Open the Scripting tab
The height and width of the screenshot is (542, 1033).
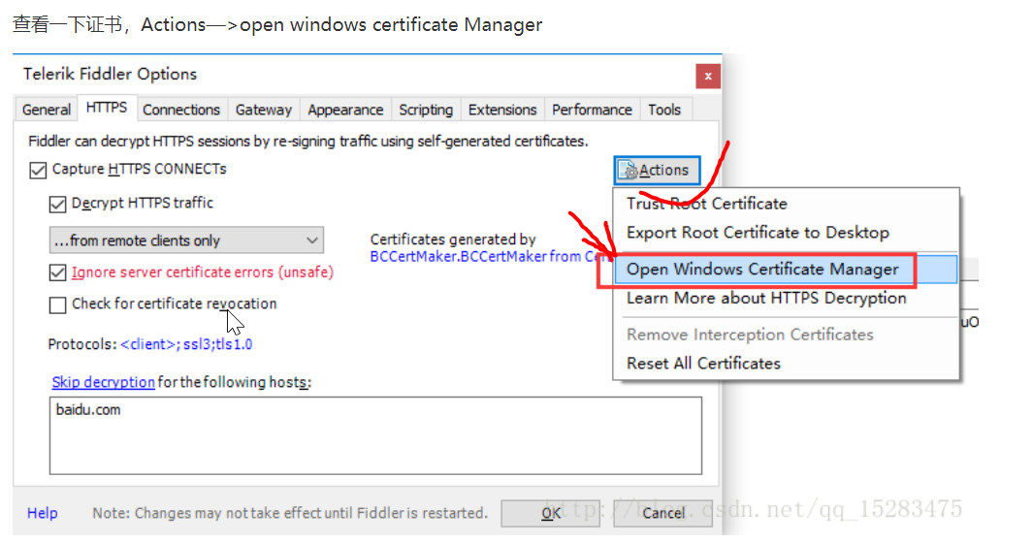pyautogui.click(x=426, y=110)
